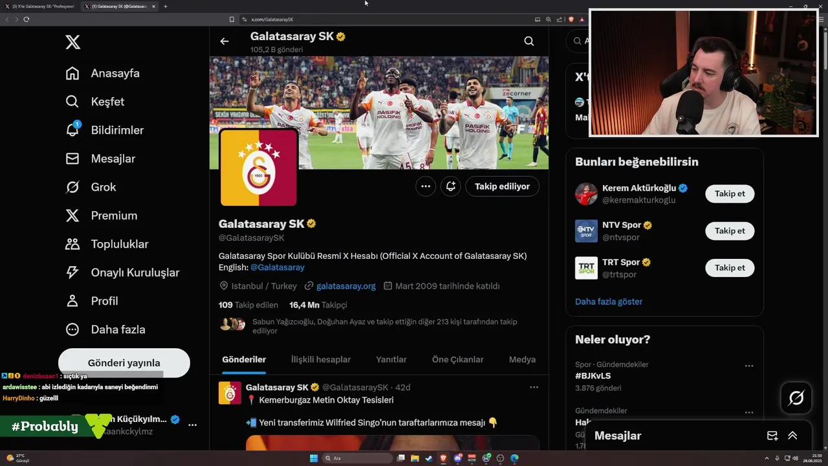Open account switcher three-dot menu
The width and height of the screenshot is (828, 466).
pos(192,425)
